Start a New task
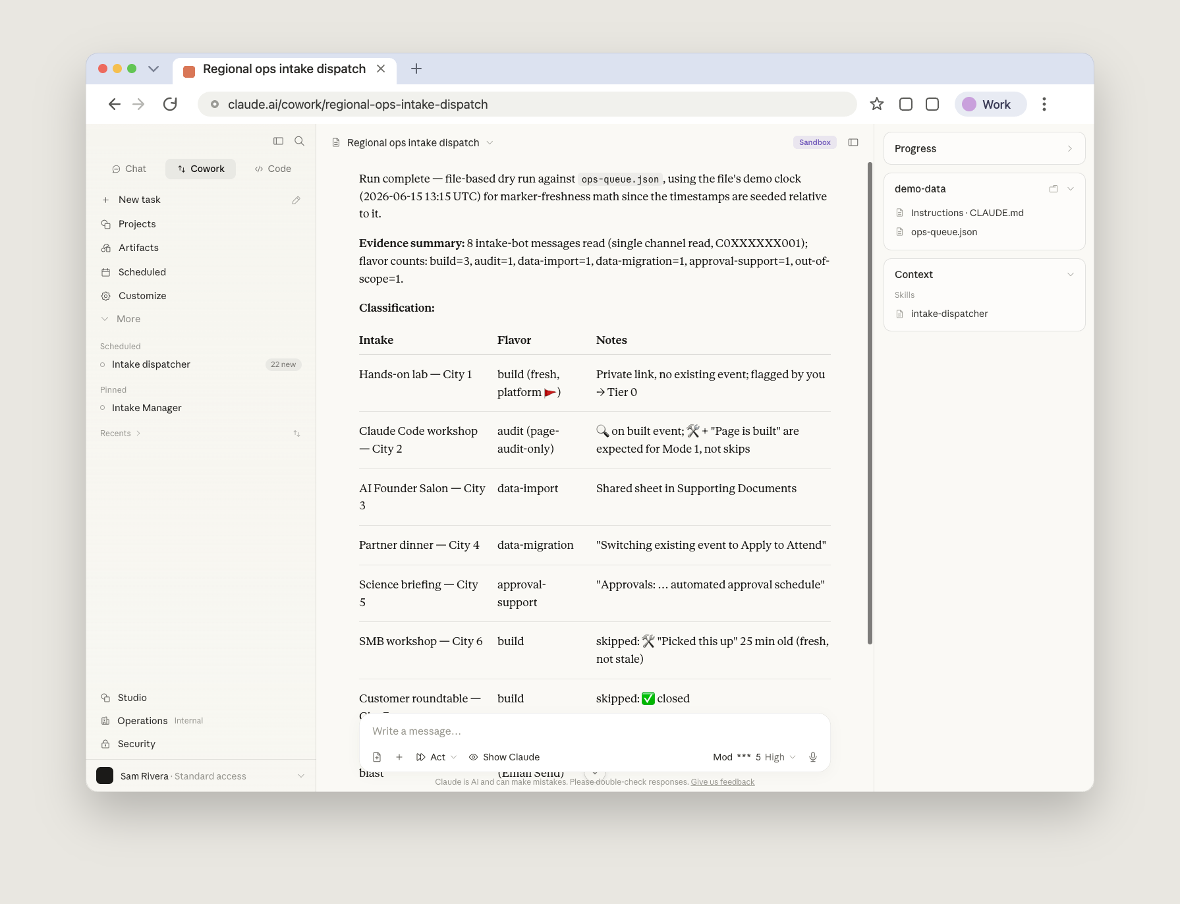Screen dimensions: 1180x904 140,200
